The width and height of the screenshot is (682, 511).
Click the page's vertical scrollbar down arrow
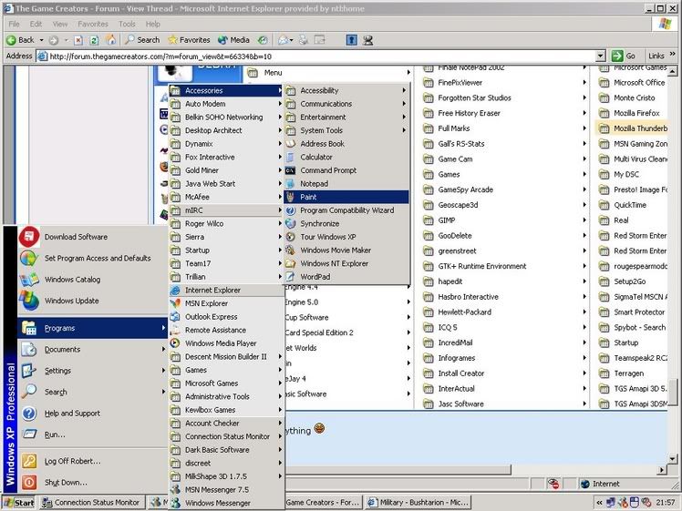(x=673, y=458)
